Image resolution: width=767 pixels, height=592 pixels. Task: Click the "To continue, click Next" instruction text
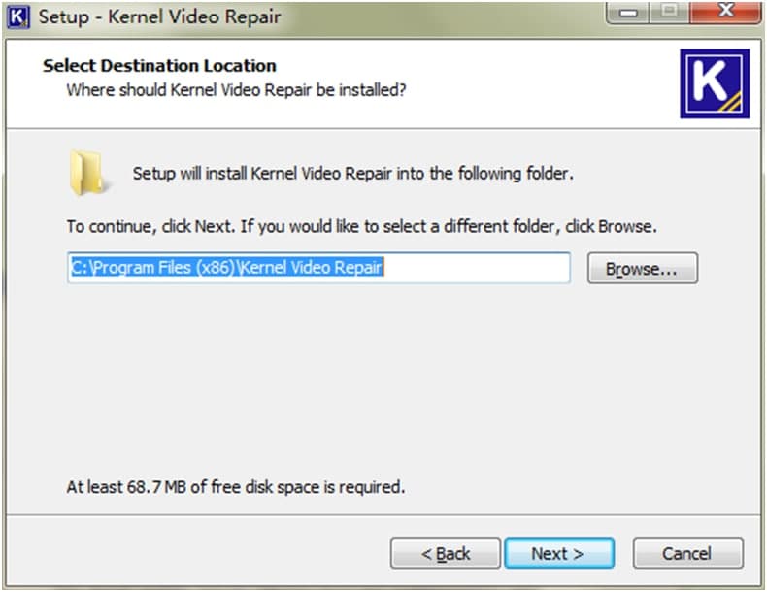coord(361,227)
